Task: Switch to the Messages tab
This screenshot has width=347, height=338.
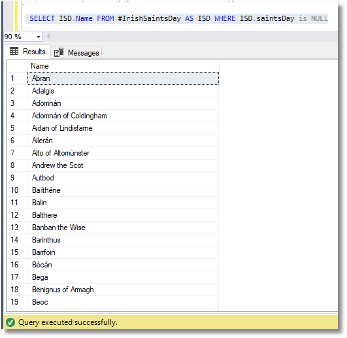Action: 76,53
